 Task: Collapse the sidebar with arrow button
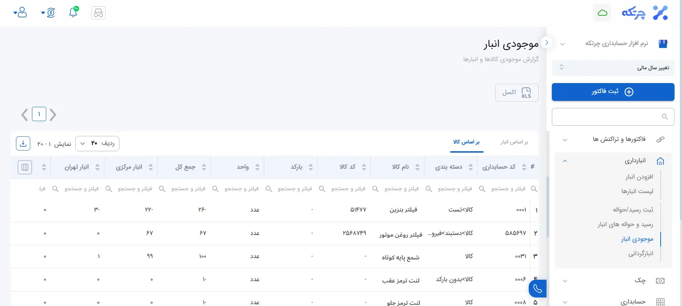pos(547,43)
